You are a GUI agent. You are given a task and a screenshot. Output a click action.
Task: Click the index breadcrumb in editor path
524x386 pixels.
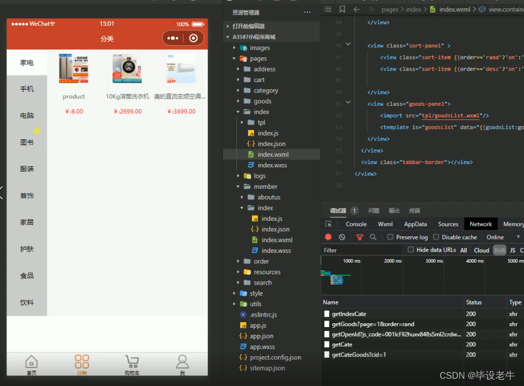point(413,9)
